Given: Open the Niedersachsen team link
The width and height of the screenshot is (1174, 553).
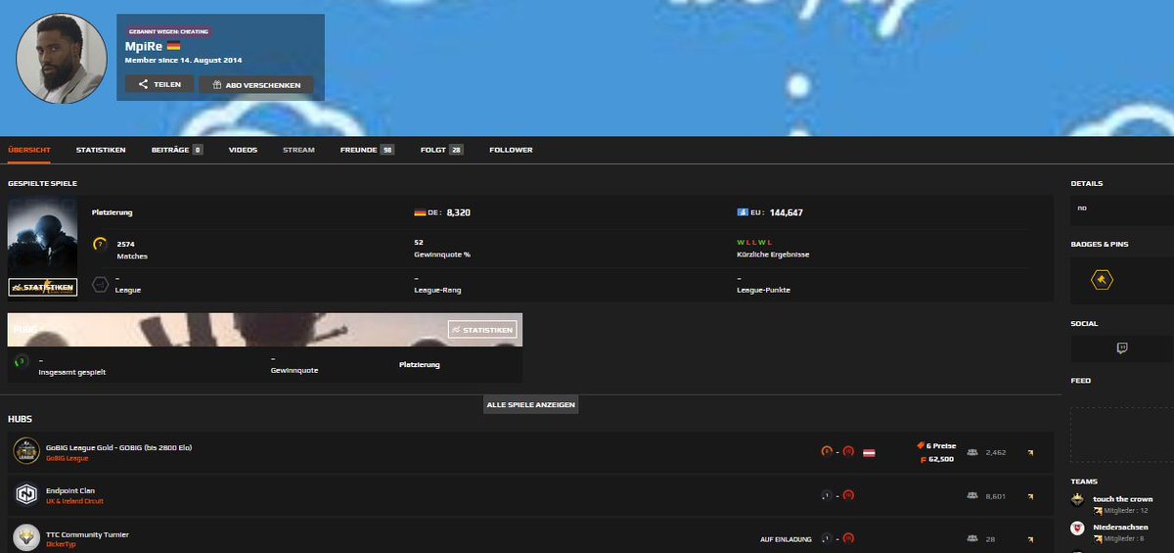Looking at the screenshot, I should (x=1119, y=528).
